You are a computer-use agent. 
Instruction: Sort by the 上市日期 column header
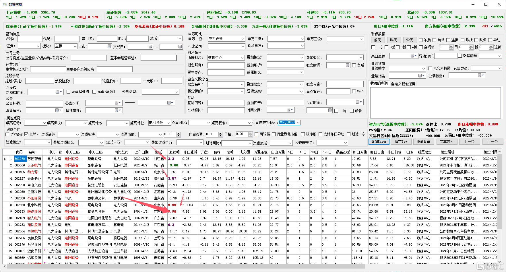142,152
